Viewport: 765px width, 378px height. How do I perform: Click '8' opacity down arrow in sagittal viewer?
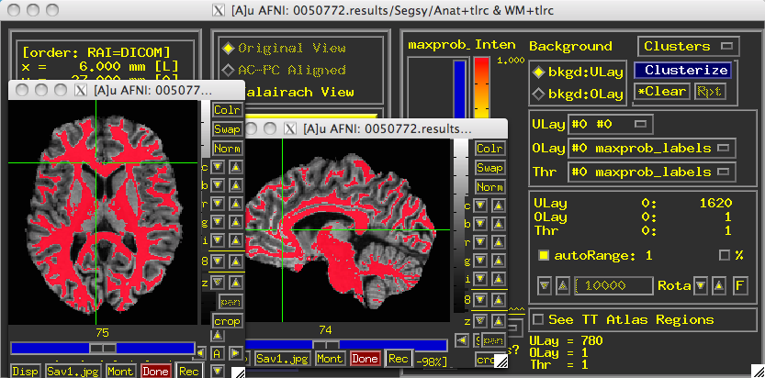(x=480, y=300)
